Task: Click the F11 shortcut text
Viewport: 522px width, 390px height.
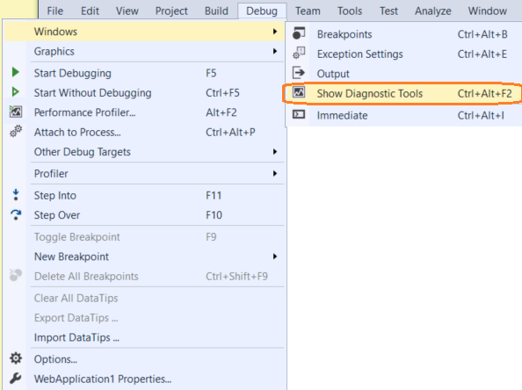Action: tap(214, 195)
